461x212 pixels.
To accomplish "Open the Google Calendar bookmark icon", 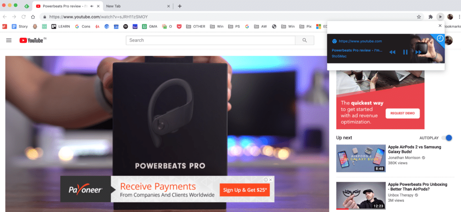I will click(116, 27).
